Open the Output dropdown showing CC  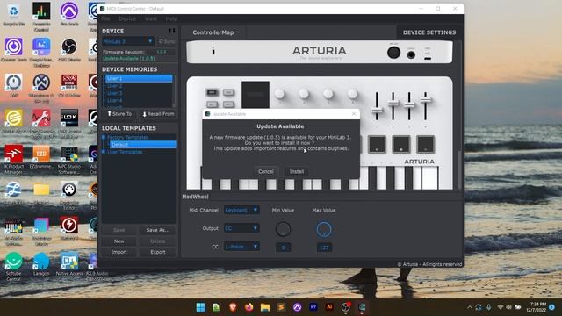pos(241,228)
